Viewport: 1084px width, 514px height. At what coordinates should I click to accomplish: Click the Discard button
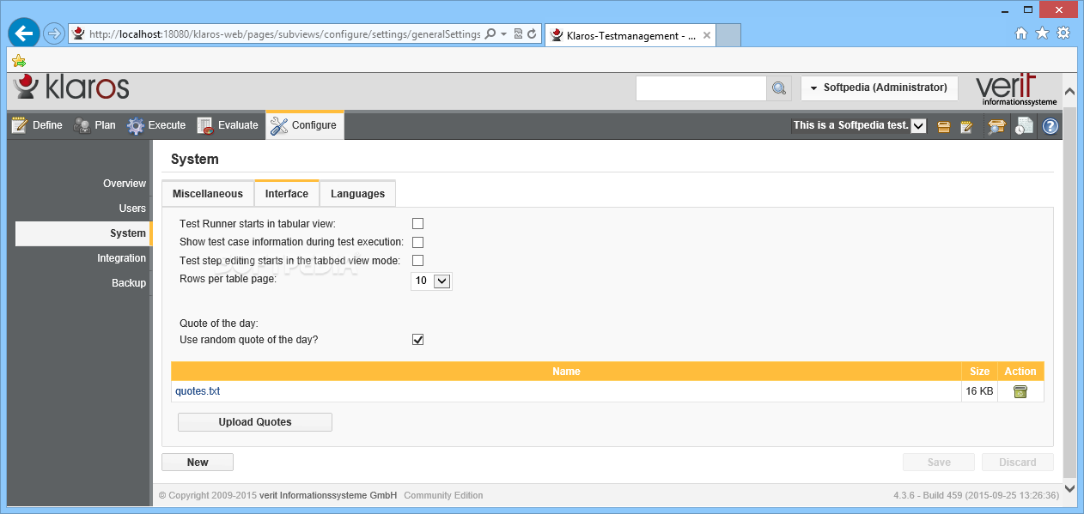1018,463
